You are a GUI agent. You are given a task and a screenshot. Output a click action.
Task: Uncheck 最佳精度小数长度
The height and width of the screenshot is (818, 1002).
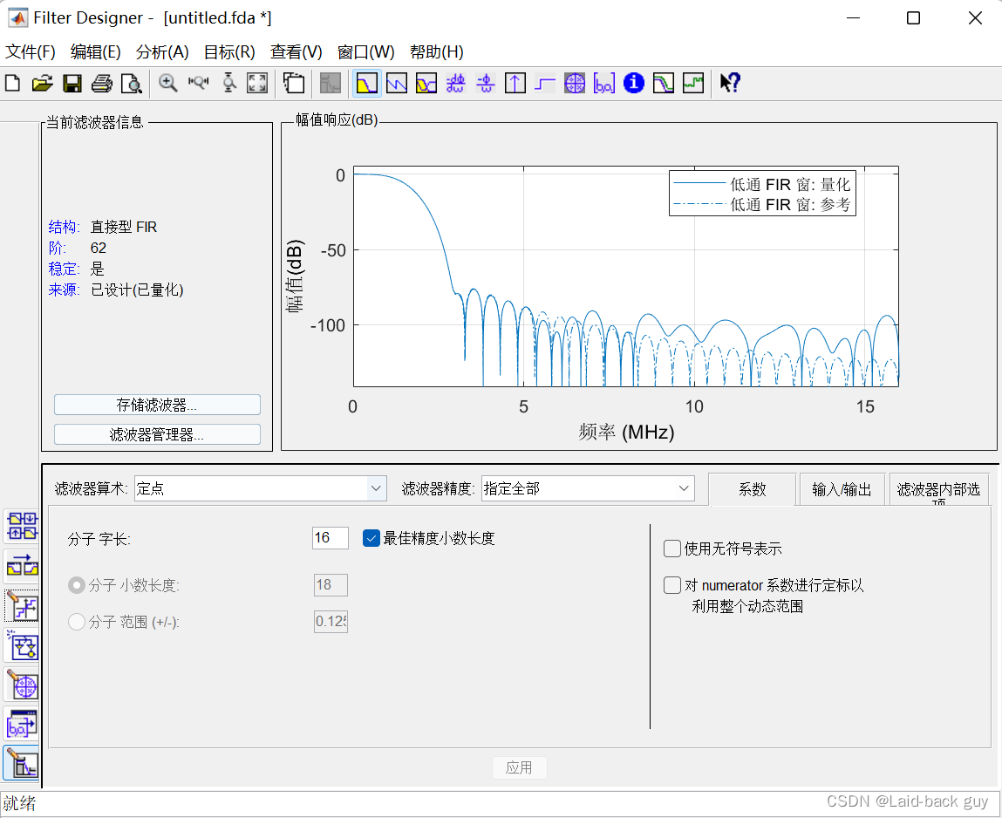click(x=371, y=538)
